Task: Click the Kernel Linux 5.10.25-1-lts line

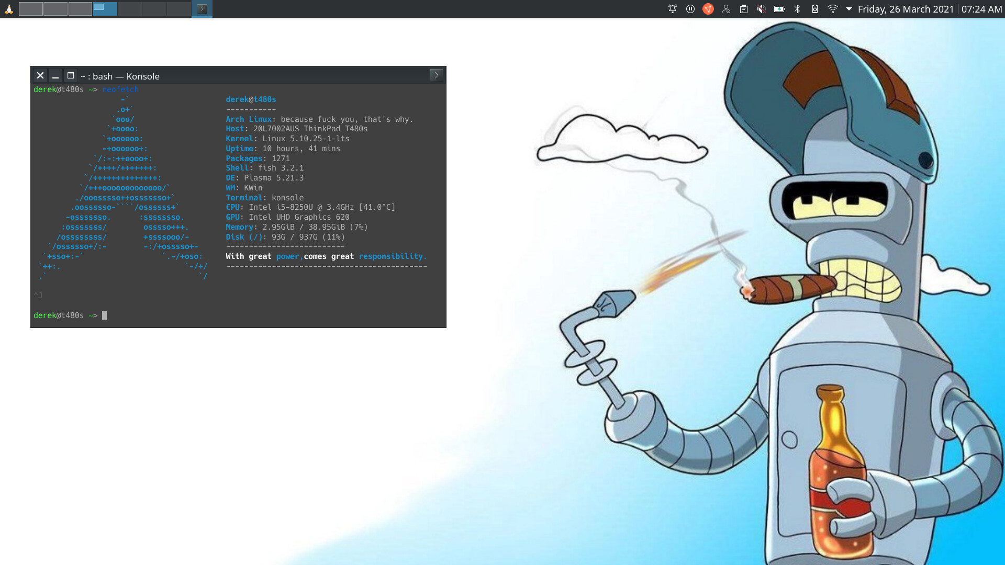Action: tap(287, 139)
